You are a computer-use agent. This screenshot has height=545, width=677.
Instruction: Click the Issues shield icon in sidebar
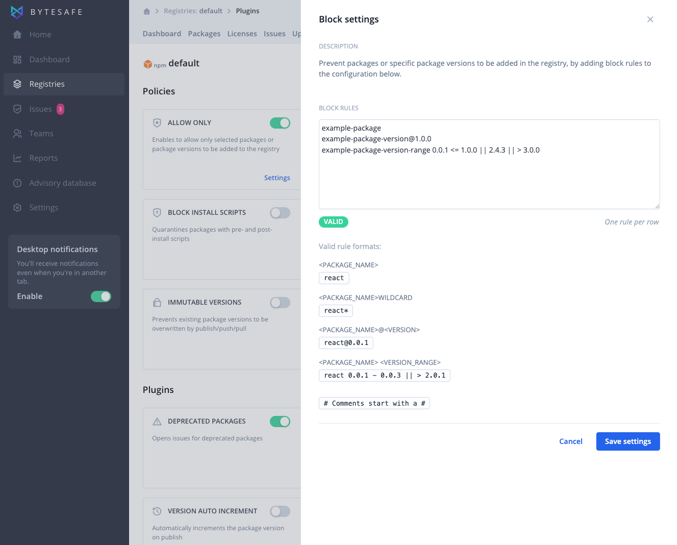click(x=17, y=109)
